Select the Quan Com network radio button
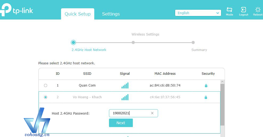 46,85
